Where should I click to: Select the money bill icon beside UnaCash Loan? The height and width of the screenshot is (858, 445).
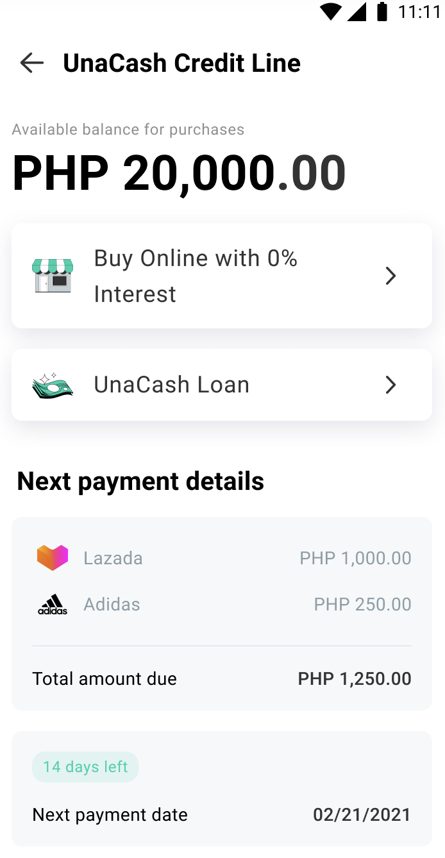coord(53,385)
